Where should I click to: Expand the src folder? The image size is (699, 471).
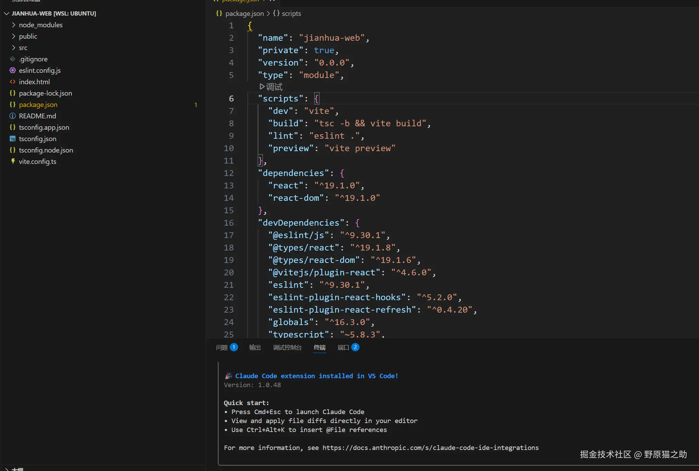pos(13,48)
